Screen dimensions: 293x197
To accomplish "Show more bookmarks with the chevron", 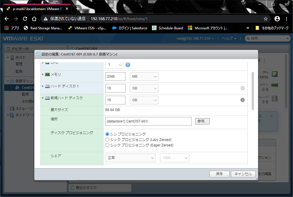I will (248, 28).
